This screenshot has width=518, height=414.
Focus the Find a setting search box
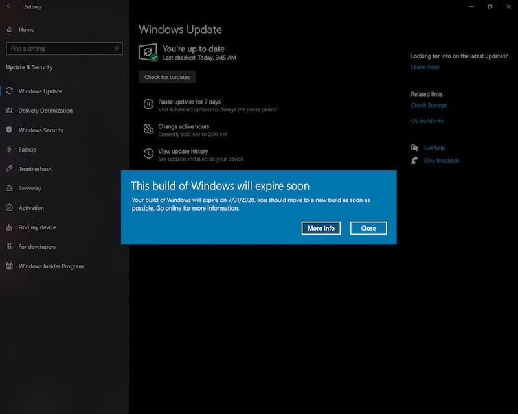pos(64,49)
